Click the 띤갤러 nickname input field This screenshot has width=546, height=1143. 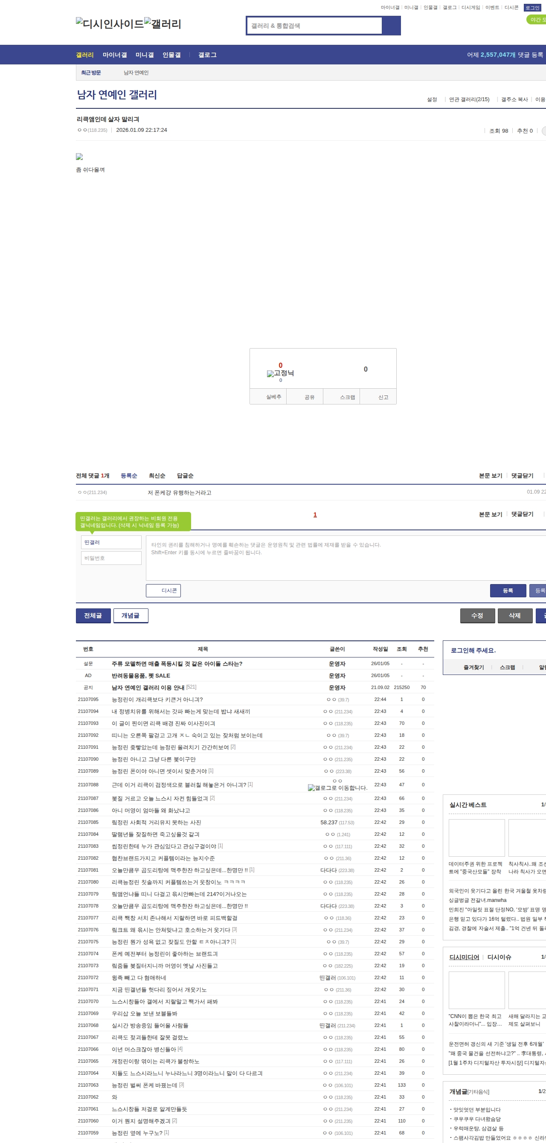coord(111,542)
